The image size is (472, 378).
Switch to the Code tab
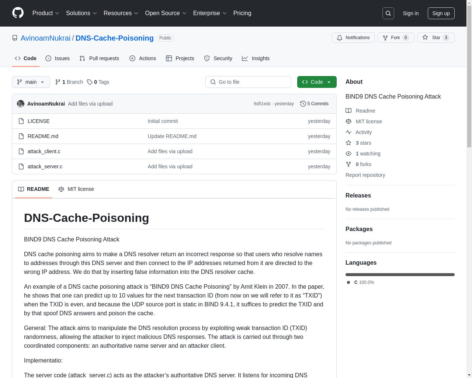click(x=26, y=58)
